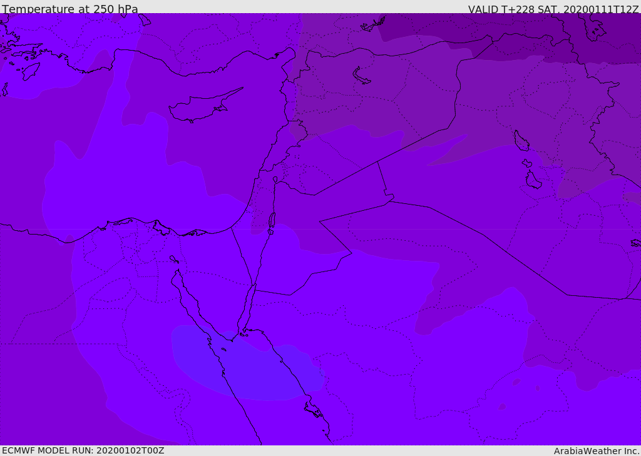Click the 'ArabiaWeather Inc' credit text

[x=596, y=451]
